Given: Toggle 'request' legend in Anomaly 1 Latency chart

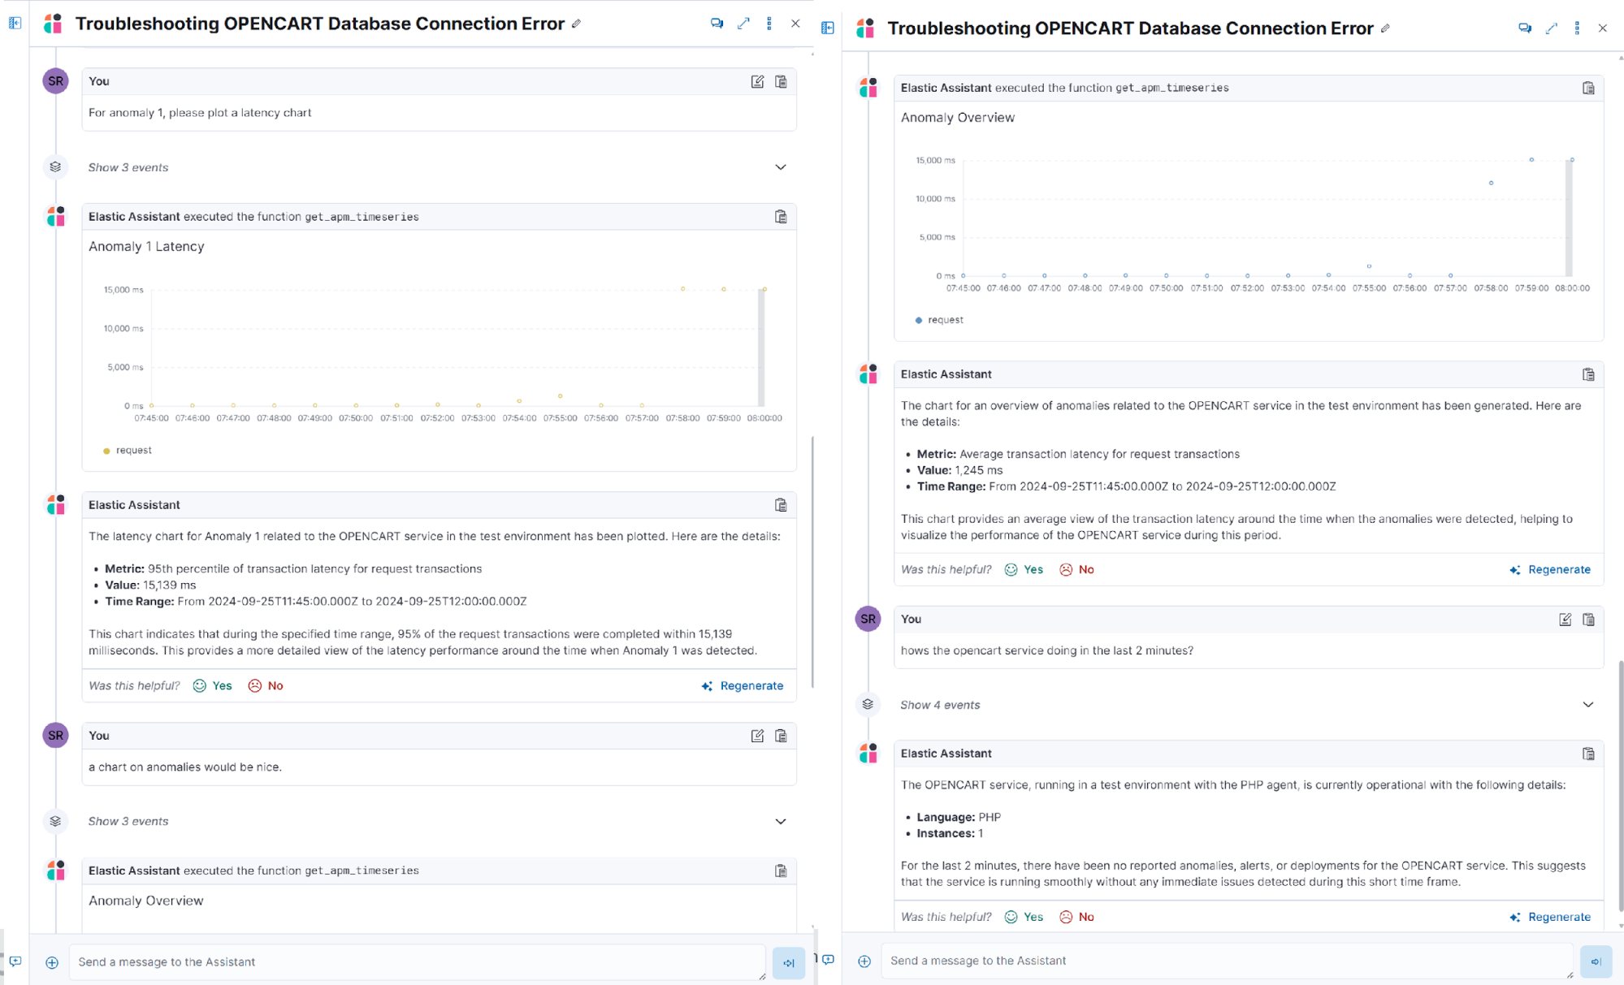Looking at the screenshot, I should [x=128, y=451].
